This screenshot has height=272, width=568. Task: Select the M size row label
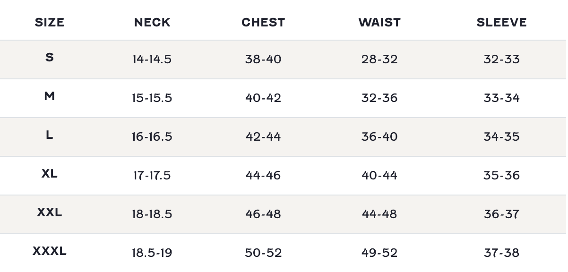click(50, 96)
